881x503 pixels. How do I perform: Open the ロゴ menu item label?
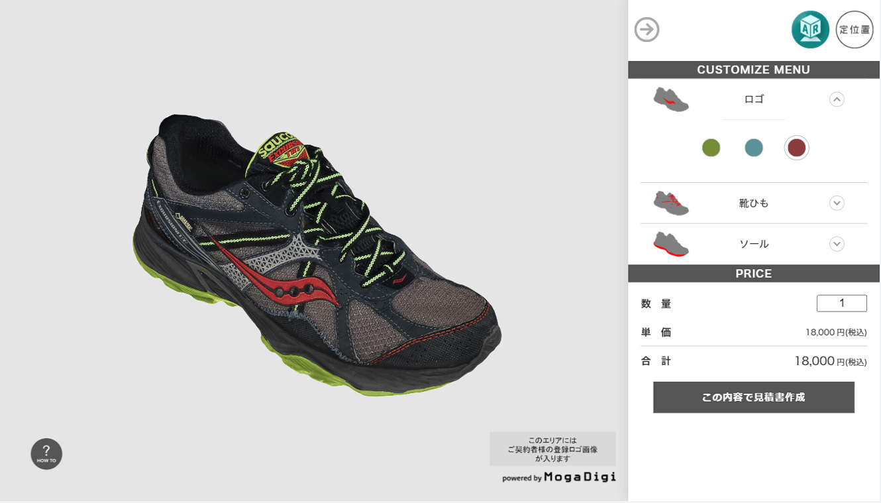coord(754,99)
